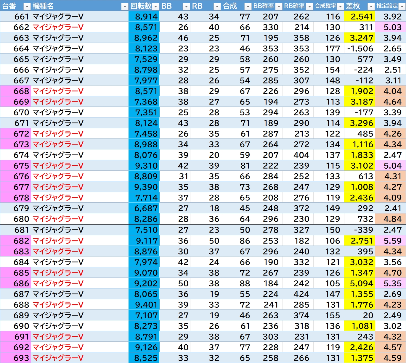Select the 回転数 cell with value 9,401
The width and height of the screenshot is (406, 363).
(144, 305)
